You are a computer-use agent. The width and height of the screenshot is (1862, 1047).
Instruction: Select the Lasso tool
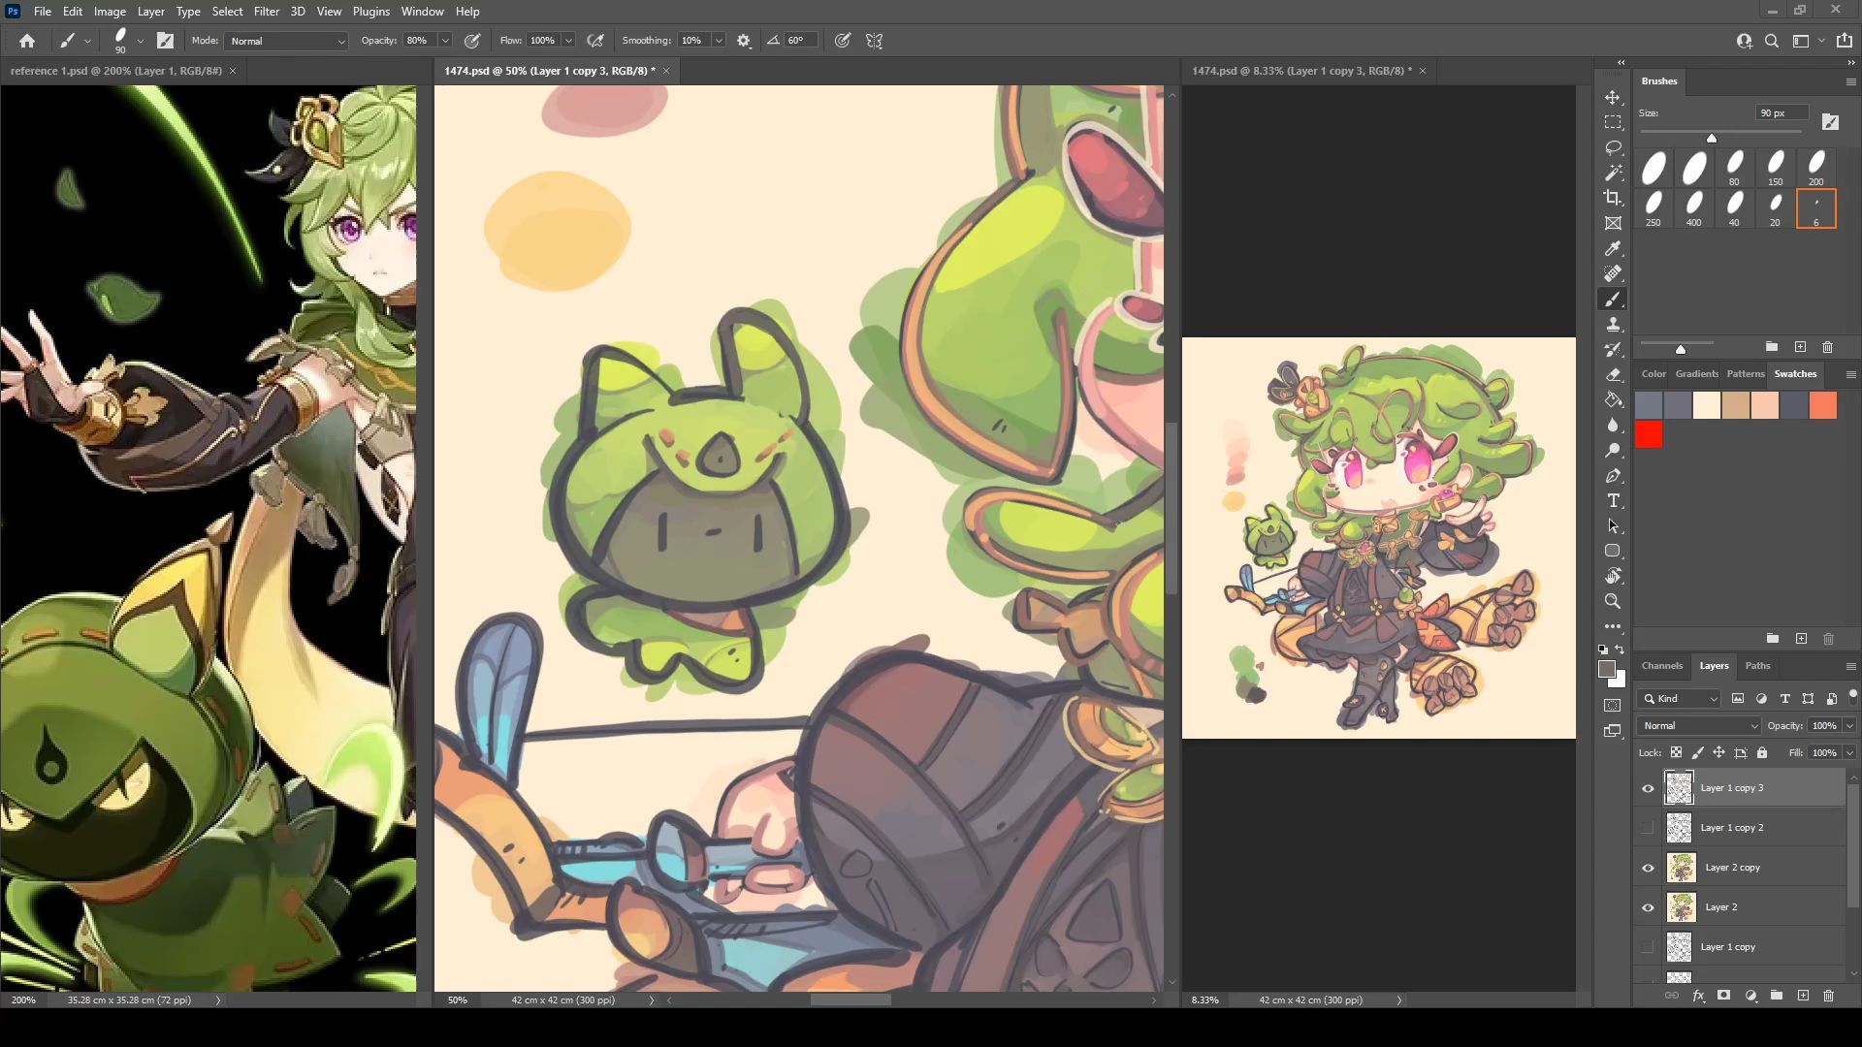click(1613, 147)
